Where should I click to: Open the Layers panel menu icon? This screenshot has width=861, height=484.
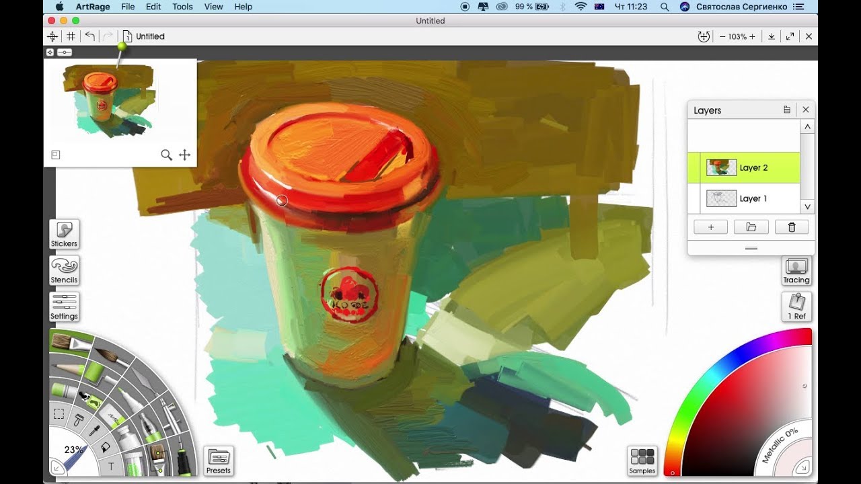[x=787, y=110]
